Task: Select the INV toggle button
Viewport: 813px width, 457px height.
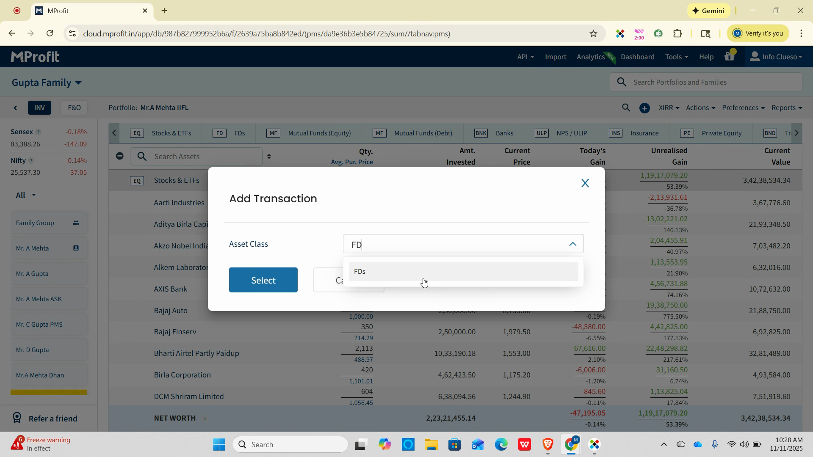Action: tap(39, 108)
